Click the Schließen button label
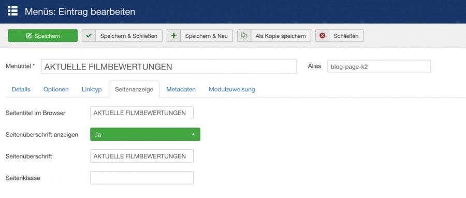This screenshot has height=198, width=466. [x=346, y=36]
